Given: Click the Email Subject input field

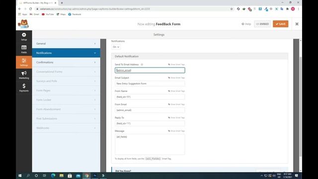Looking at the screenshot, I should point(150,84).
